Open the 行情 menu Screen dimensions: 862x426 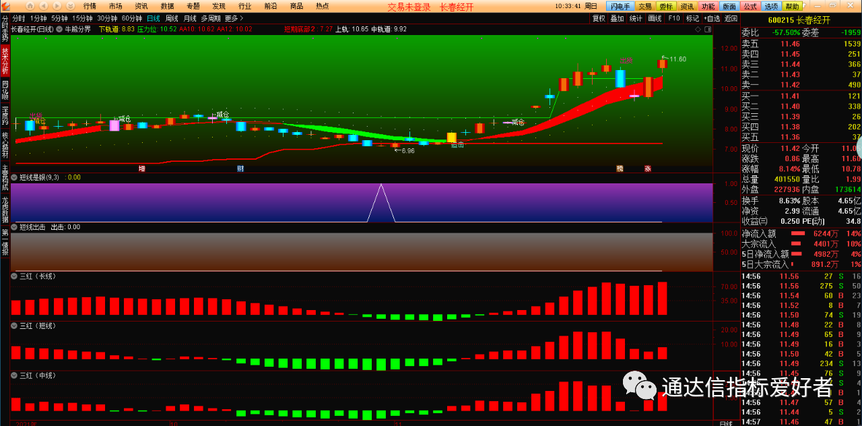(90, 6)
